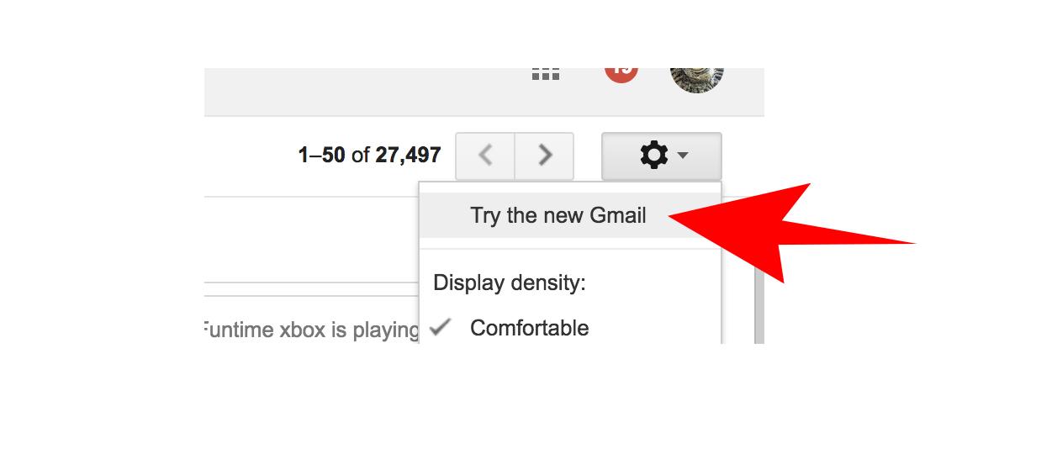The image size is (1057, 470).
Task: Go to newer emails with left chevron
Action: point(485,156)
